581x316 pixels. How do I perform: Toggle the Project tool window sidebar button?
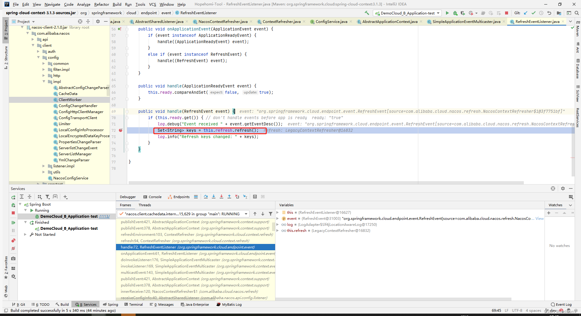pyautogui.click(x=6, y=30)
